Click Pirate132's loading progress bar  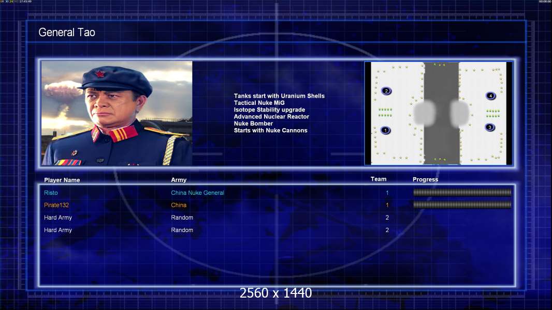pos(462,205)
